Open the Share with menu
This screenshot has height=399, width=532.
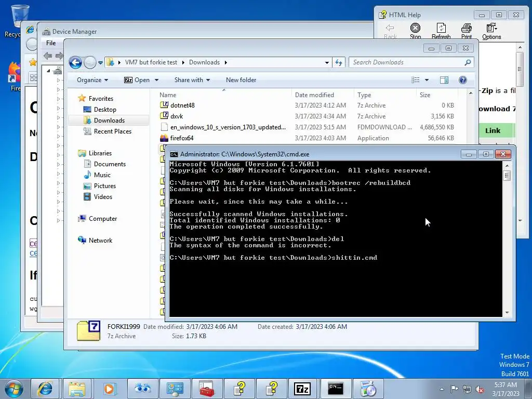[x=192, y=80]
